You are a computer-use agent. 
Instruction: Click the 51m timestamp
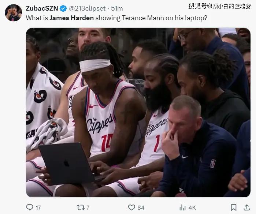(x=117, y=8)
